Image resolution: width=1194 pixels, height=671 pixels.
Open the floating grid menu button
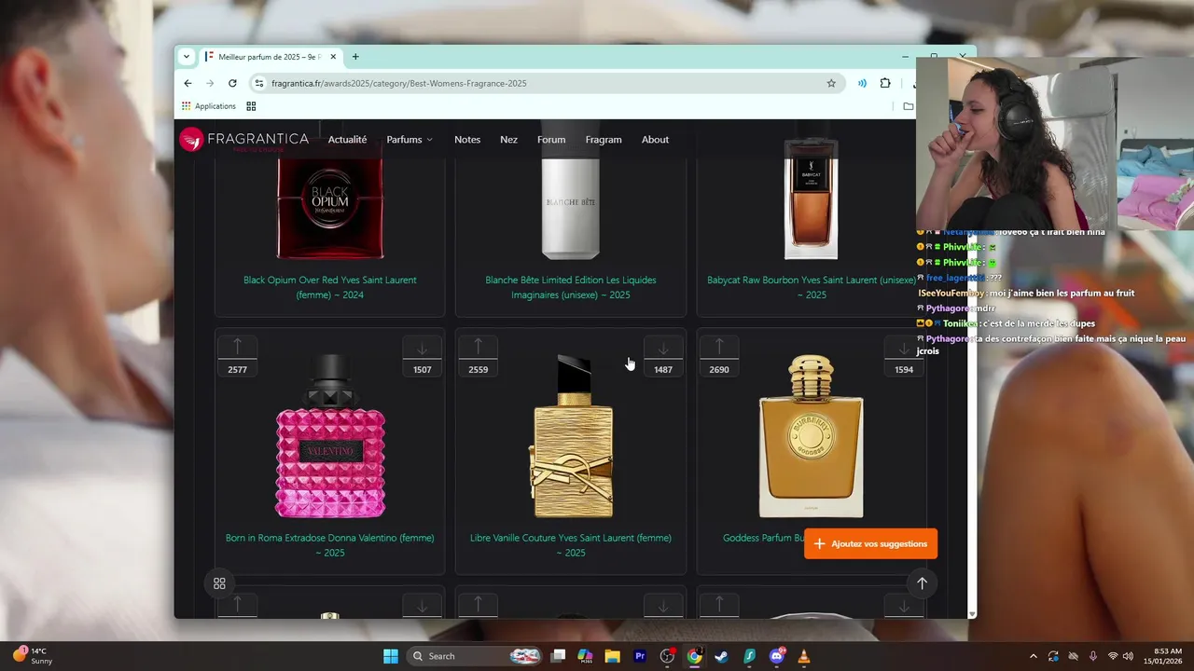tap(219, 583)
